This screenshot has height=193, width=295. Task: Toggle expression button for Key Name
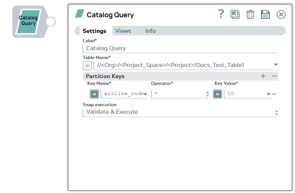point(94,94)
